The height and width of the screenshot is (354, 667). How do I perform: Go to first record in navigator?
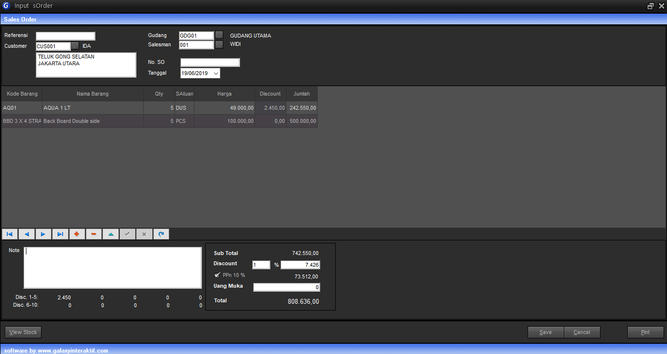(10, 234)
